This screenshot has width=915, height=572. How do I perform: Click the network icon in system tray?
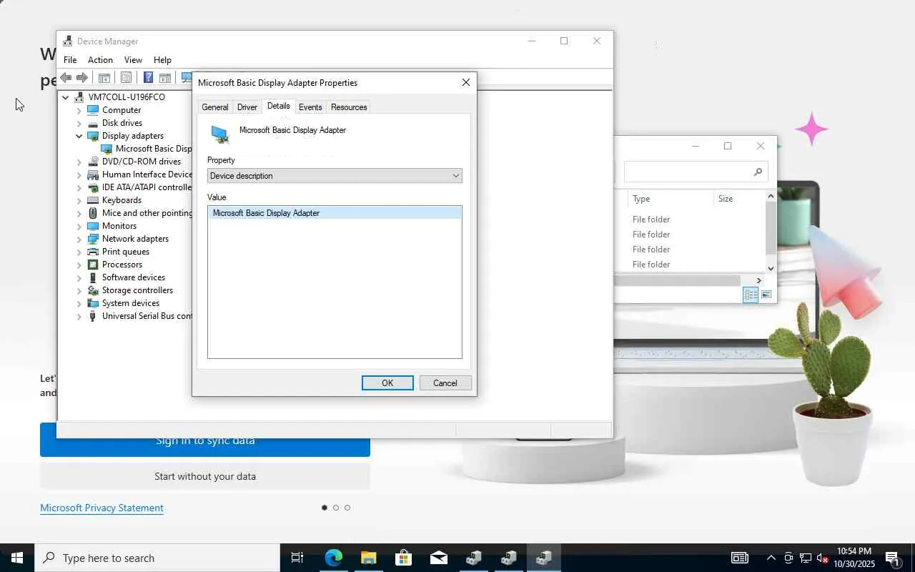806,558
